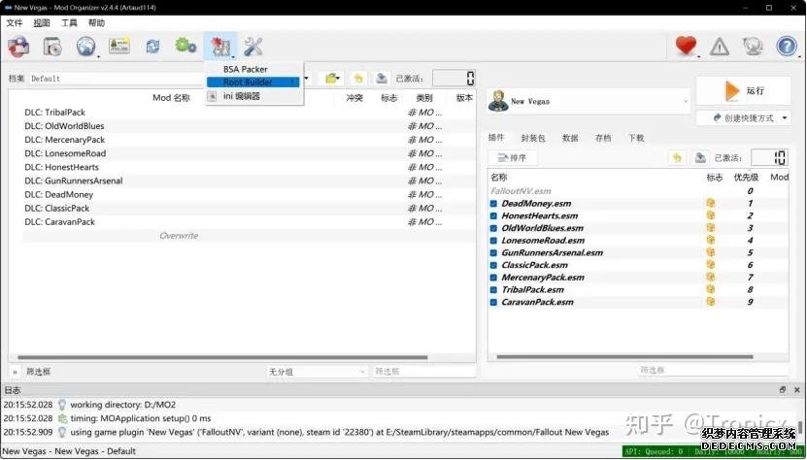Click the Change Game instance icon
This screenshot has height=460, width=807.
19,46
